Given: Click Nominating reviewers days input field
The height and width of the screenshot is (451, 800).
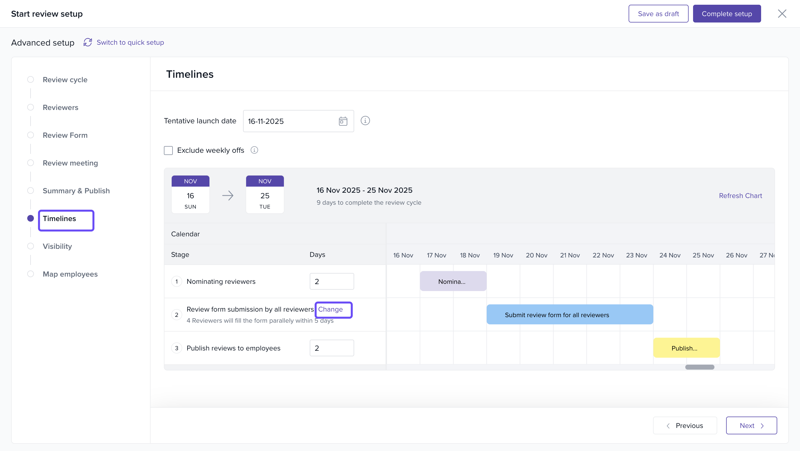Looking at the screenshot, I should (x=332, y=282).
